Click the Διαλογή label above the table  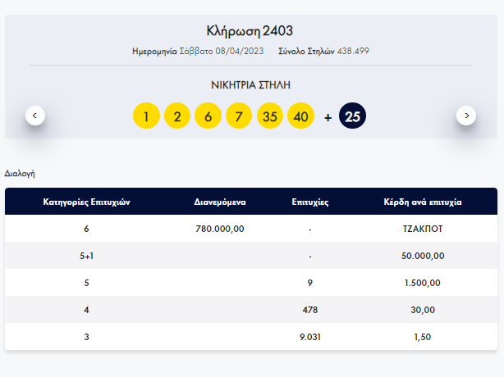click(x=20, y=174)
